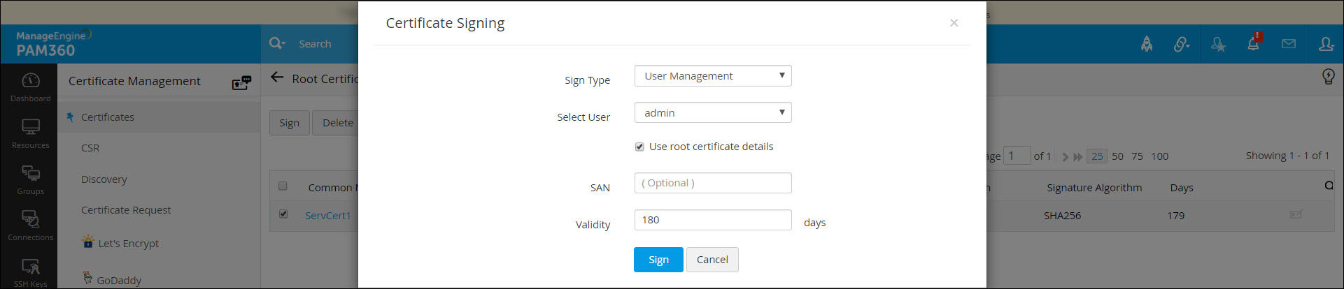Open the Sign Type dropdown

[x=712, y=76]
